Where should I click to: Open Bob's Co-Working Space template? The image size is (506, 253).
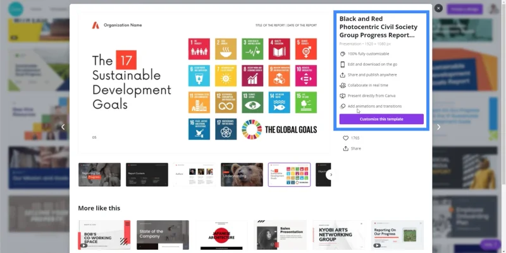tap(104, 235)
